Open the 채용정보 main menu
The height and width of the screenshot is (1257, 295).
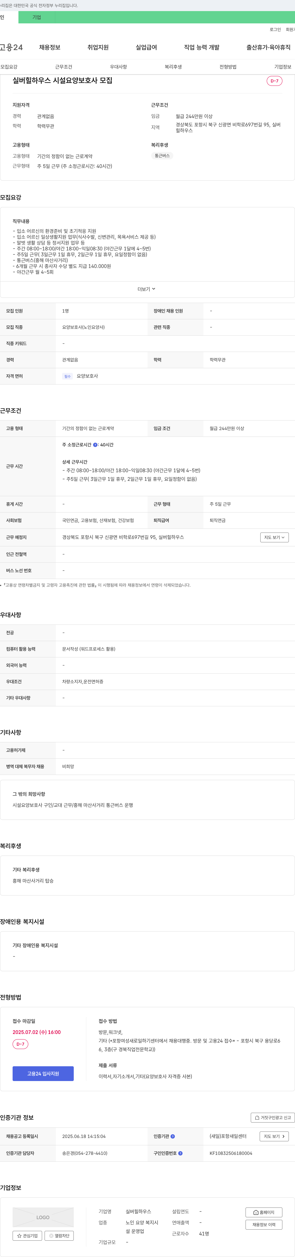point(50,47)
